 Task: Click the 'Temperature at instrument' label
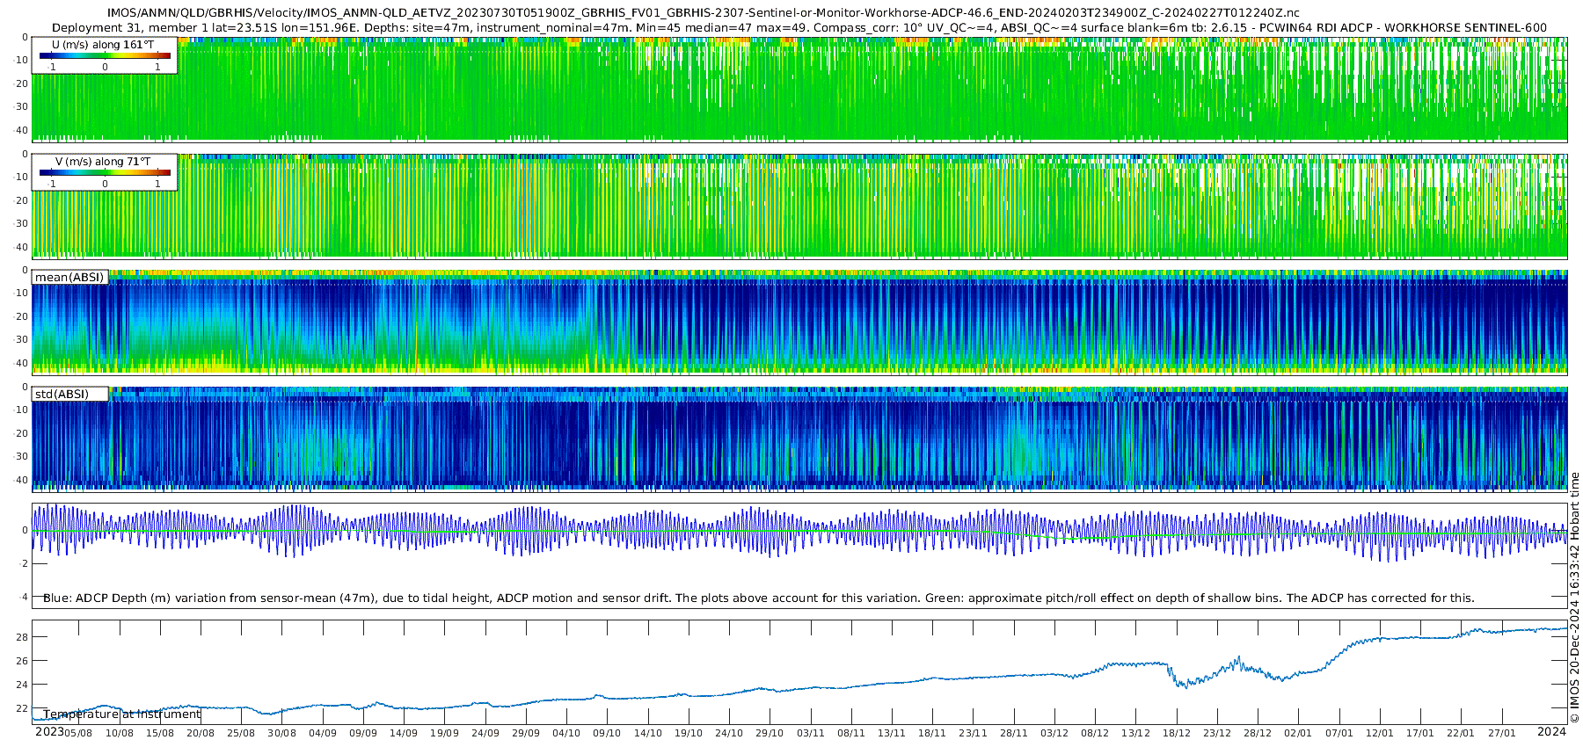[121, 714]
